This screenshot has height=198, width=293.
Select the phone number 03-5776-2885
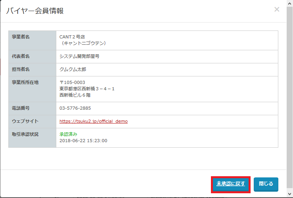[75, 108]
